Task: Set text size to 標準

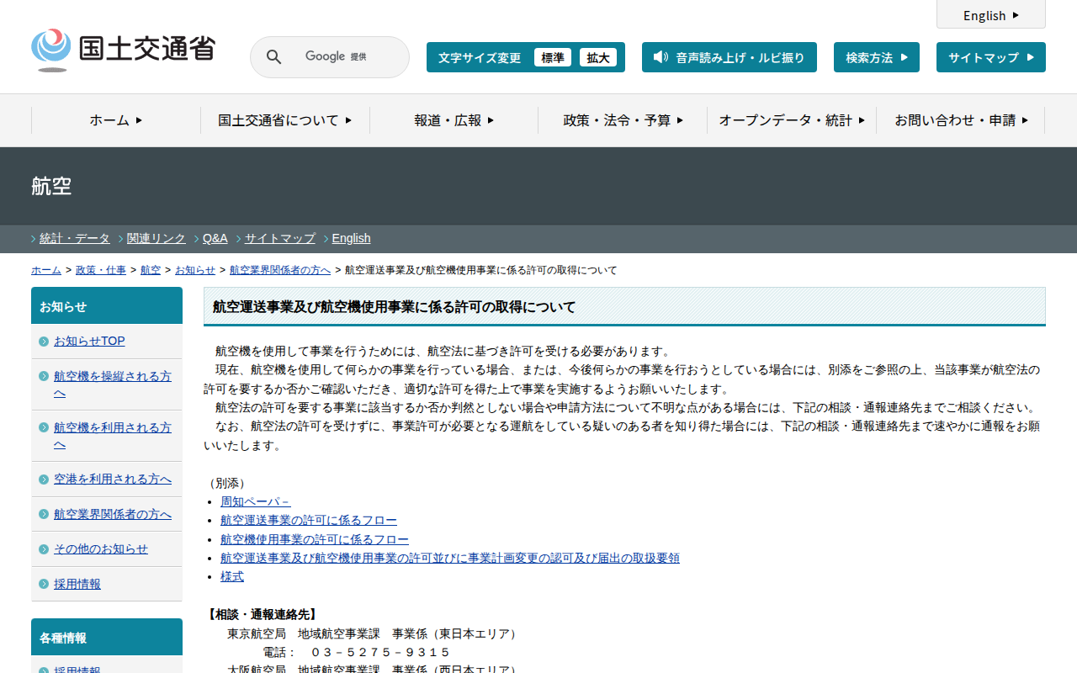Action: tap(552, 57)
